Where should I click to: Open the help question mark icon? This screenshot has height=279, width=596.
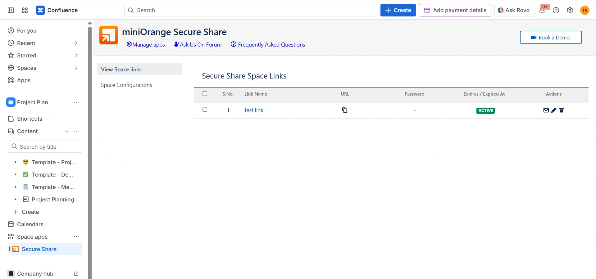coord(556,10)
